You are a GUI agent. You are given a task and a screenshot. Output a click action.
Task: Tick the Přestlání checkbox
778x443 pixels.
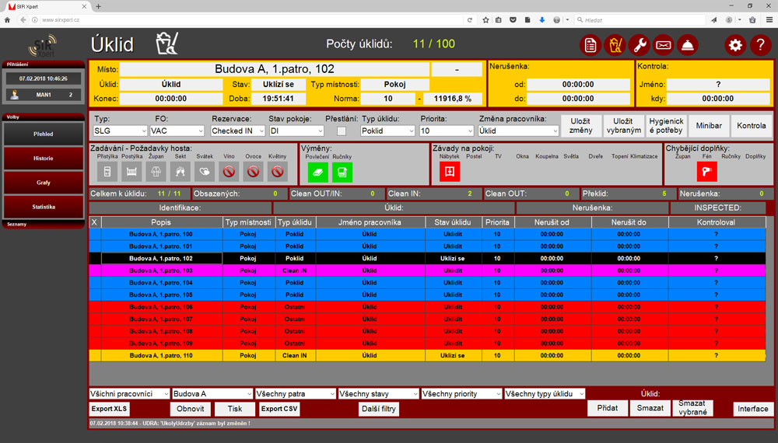(x=342, y=131)
